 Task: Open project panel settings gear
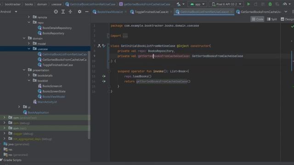click(79, 11)
